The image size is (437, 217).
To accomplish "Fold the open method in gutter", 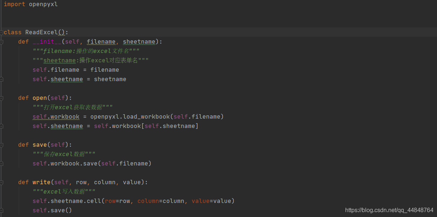I will [x=2, y=98].
